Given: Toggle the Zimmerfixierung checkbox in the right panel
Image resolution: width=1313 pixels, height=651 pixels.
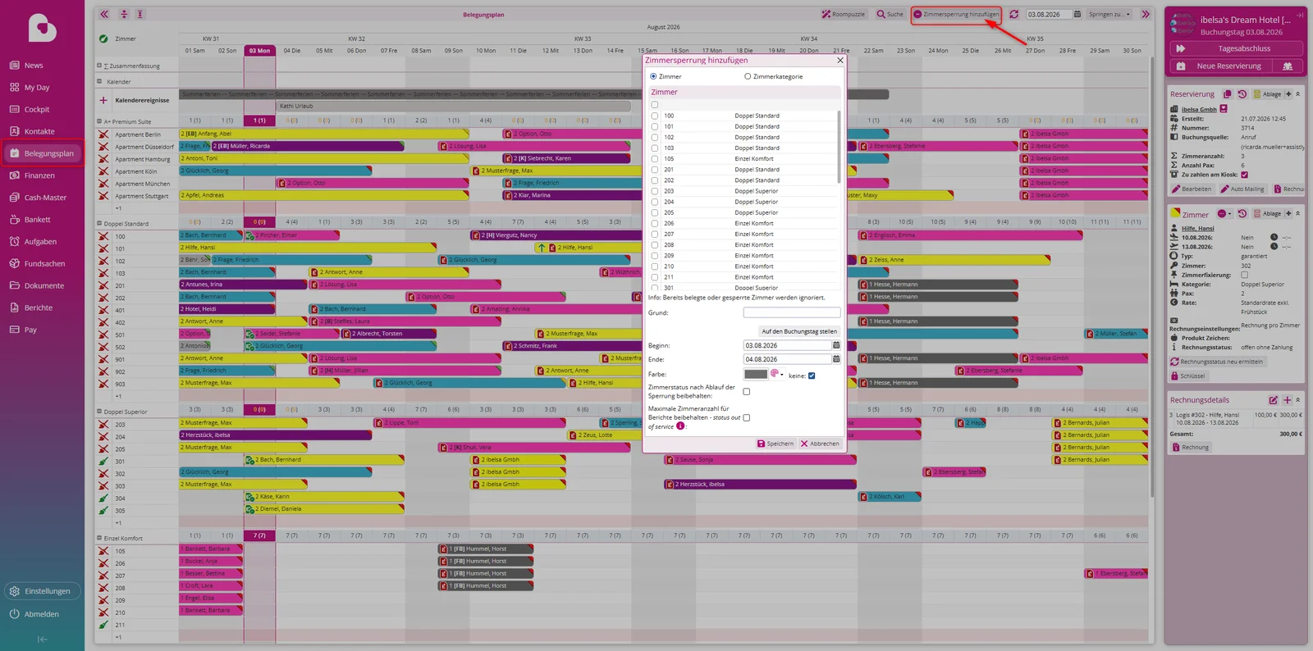Looking at the screenshot, I should [x=1244, y=275].
